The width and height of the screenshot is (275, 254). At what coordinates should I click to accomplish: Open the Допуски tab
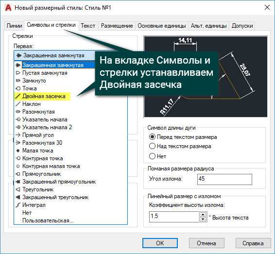click(242, 26)
